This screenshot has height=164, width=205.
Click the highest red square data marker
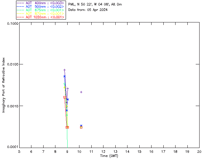click(x=64, y=97)
